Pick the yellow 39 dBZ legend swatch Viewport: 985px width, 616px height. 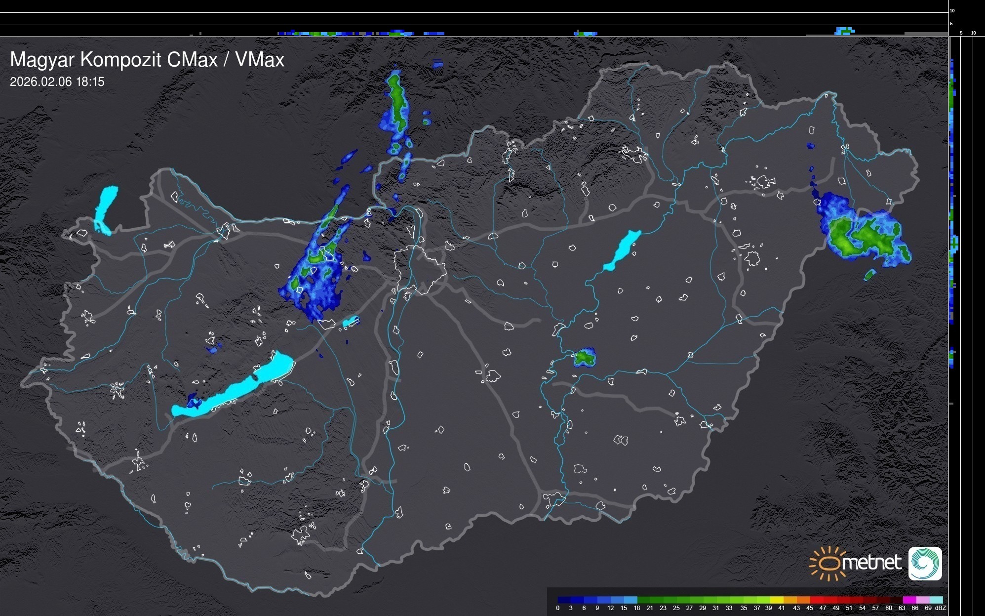(x=776, y=600)
